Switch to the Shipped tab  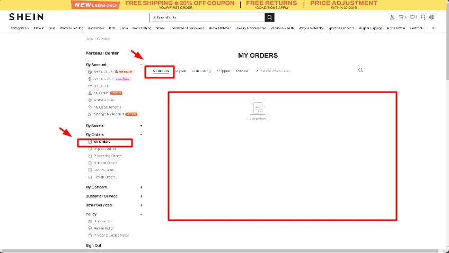223,71
